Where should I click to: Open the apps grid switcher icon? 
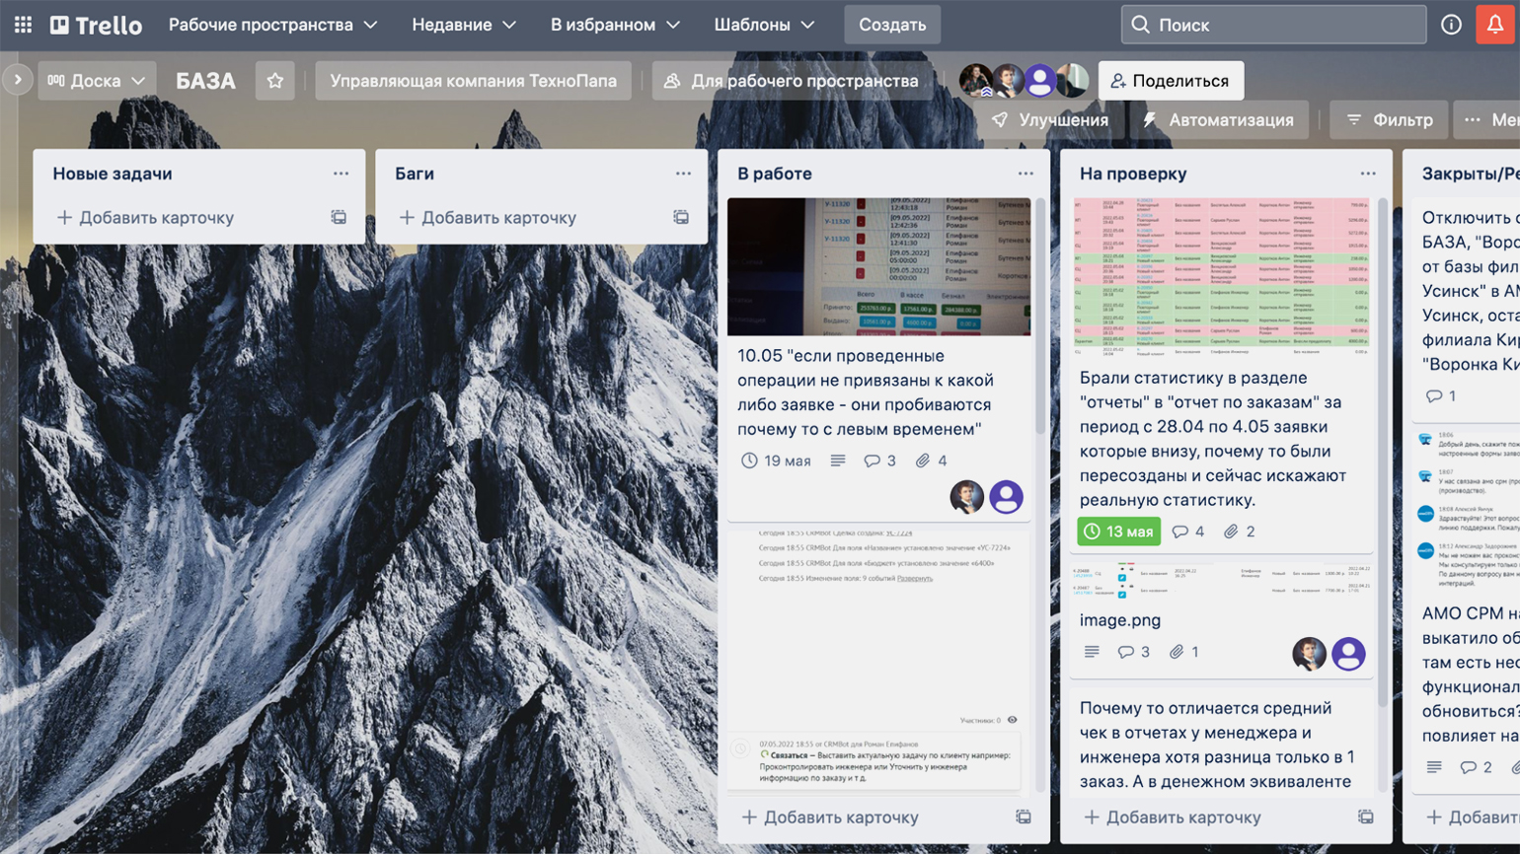[x=23, y=25]
